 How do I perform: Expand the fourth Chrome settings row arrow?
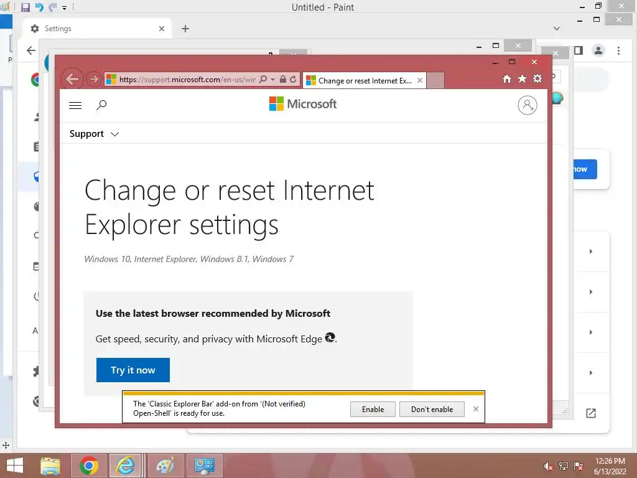pos(591,373)
